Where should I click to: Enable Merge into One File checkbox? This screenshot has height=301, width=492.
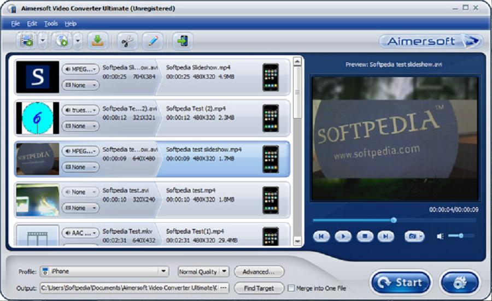click(291, 288)
